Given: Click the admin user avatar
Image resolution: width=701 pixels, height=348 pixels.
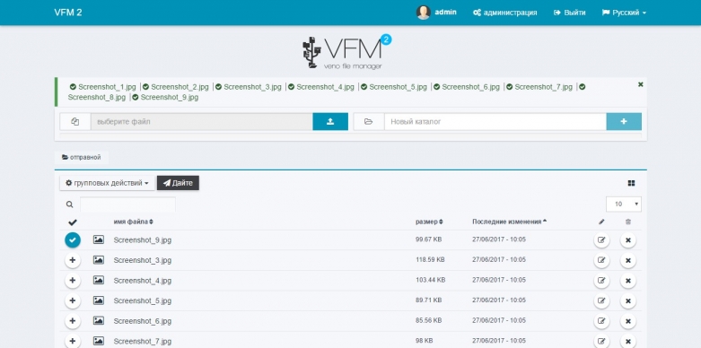Looking at the screenshot, I should click(423, 13).
